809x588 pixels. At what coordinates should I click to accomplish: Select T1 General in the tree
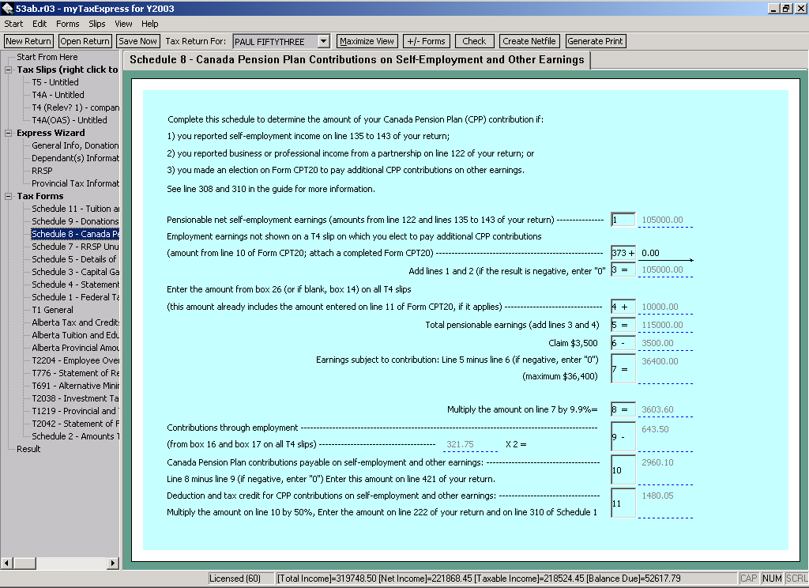coord(52,310)
